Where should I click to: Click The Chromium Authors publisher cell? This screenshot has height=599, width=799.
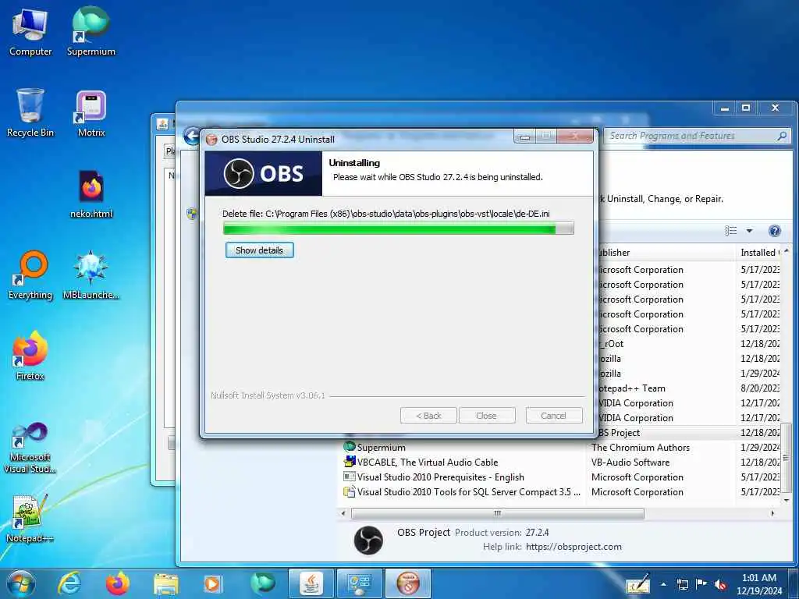point(641,447)
